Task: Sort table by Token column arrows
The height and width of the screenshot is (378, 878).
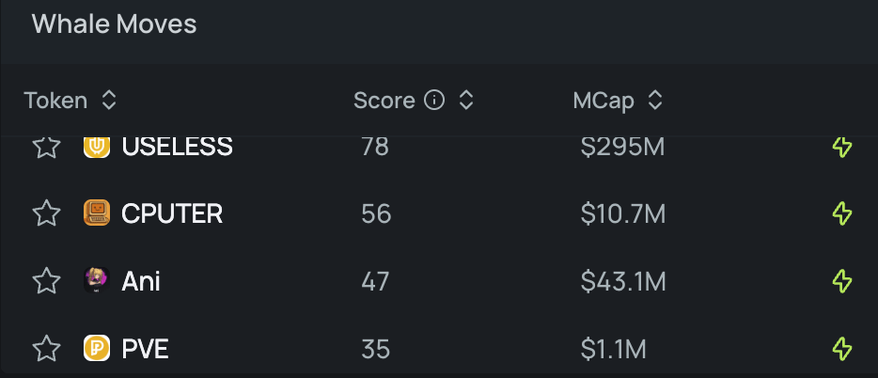Action: (x=109, y=101)
